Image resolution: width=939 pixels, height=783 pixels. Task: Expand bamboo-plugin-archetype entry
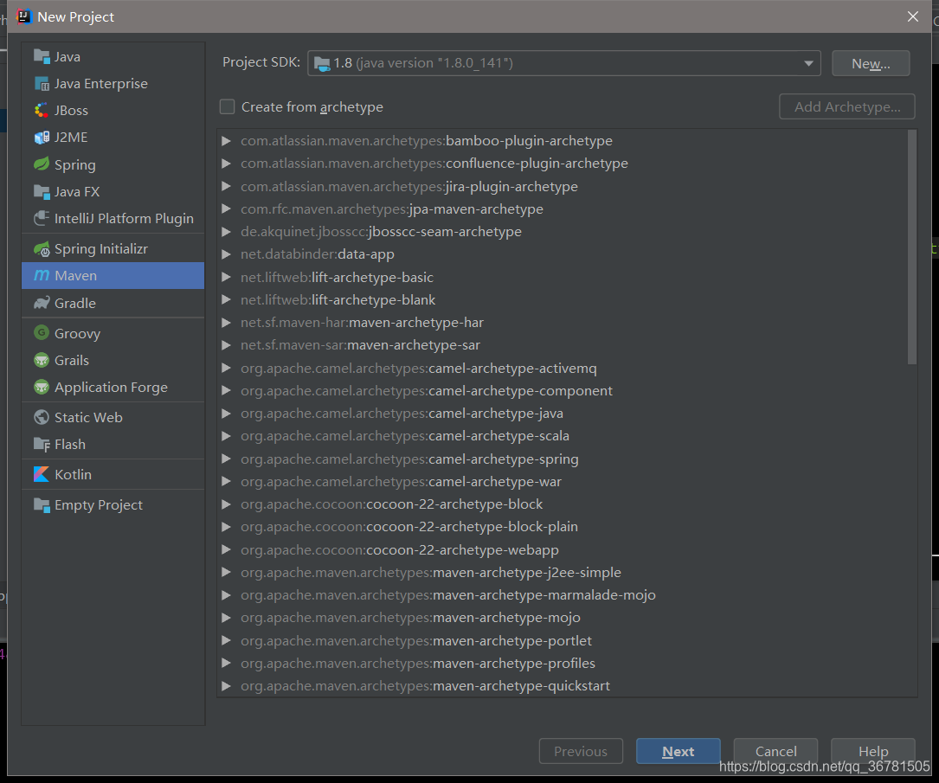[227, 141]
